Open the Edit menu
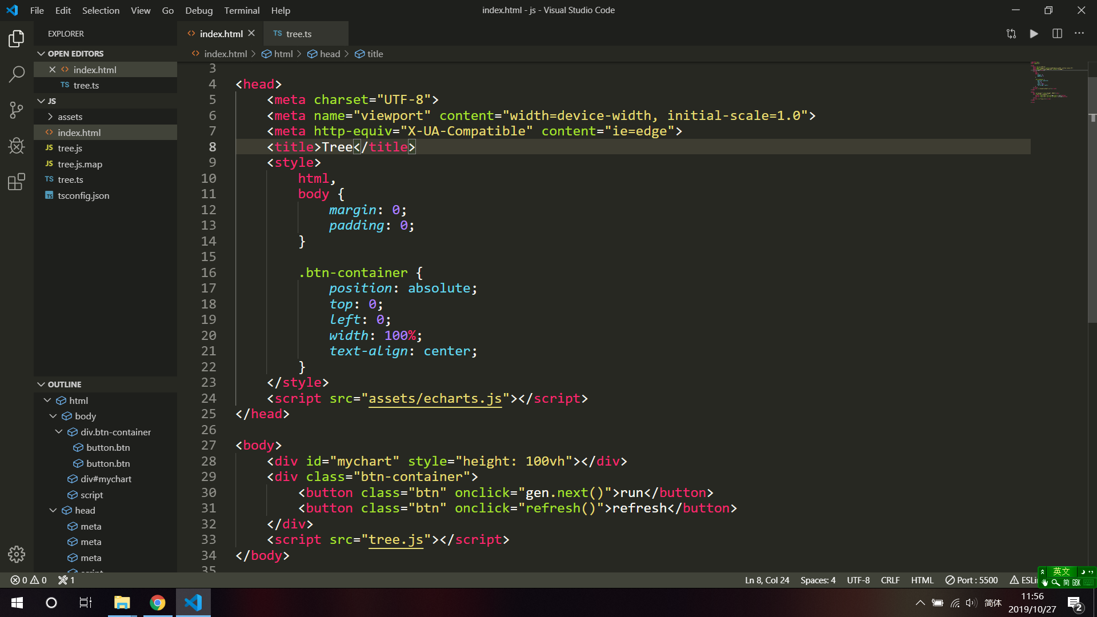The image size is (1097, 617). point(63,10)
